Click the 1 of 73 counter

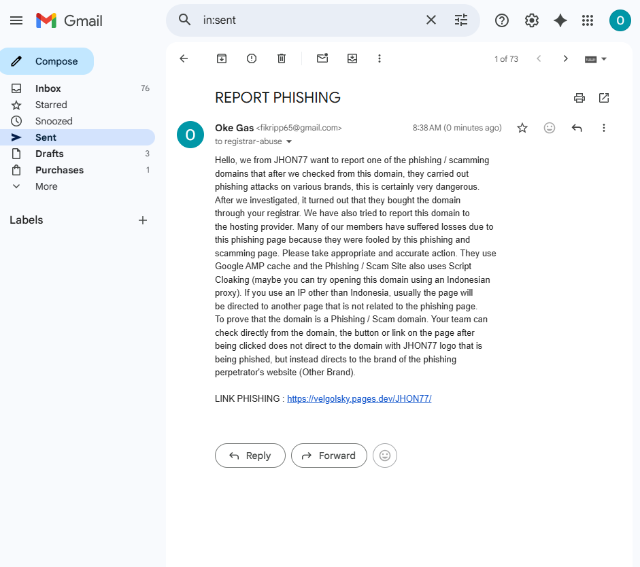point(506,59)
